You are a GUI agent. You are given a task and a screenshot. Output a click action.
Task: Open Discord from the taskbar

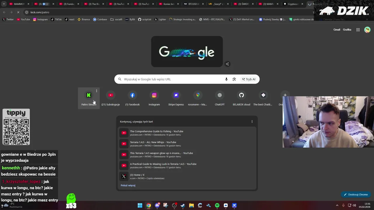(x=157, y=205)
